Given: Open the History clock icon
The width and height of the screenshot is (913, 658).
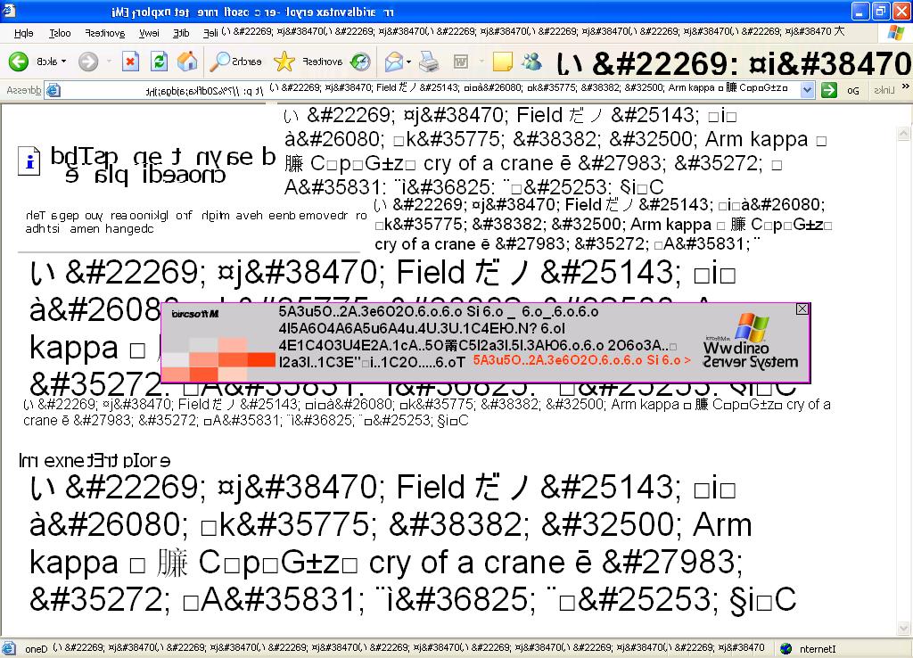Looking at the screenshot, I should point(360,62).
